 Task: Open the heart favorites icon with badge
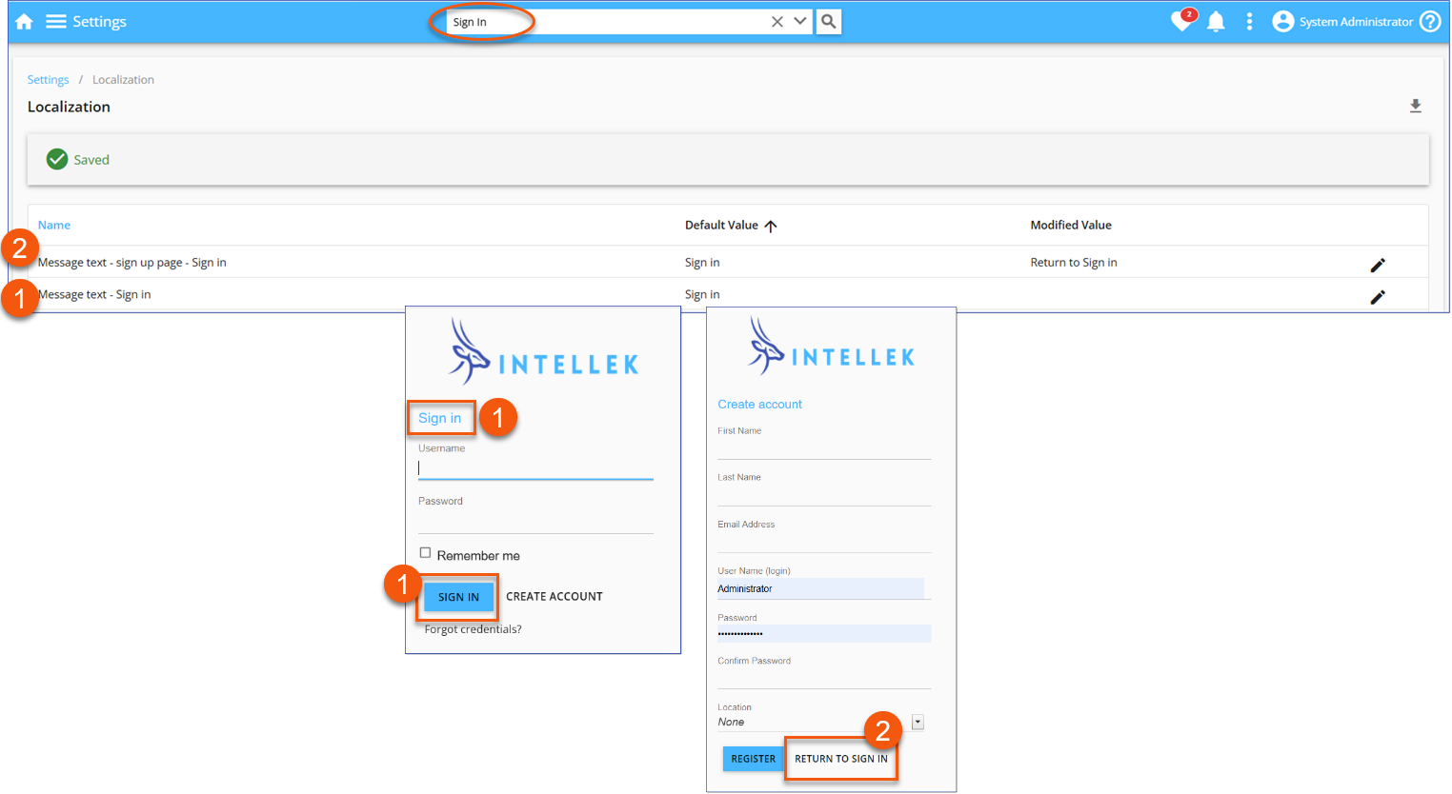coord(1181,21)
